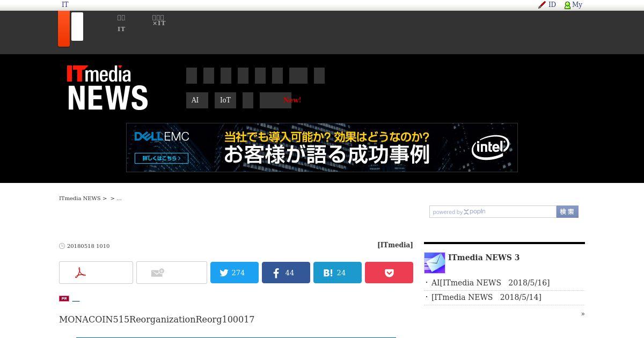Screen dimensions: 644x338
Task: Share on Twitter, count 274
Action: click(235, 273)
